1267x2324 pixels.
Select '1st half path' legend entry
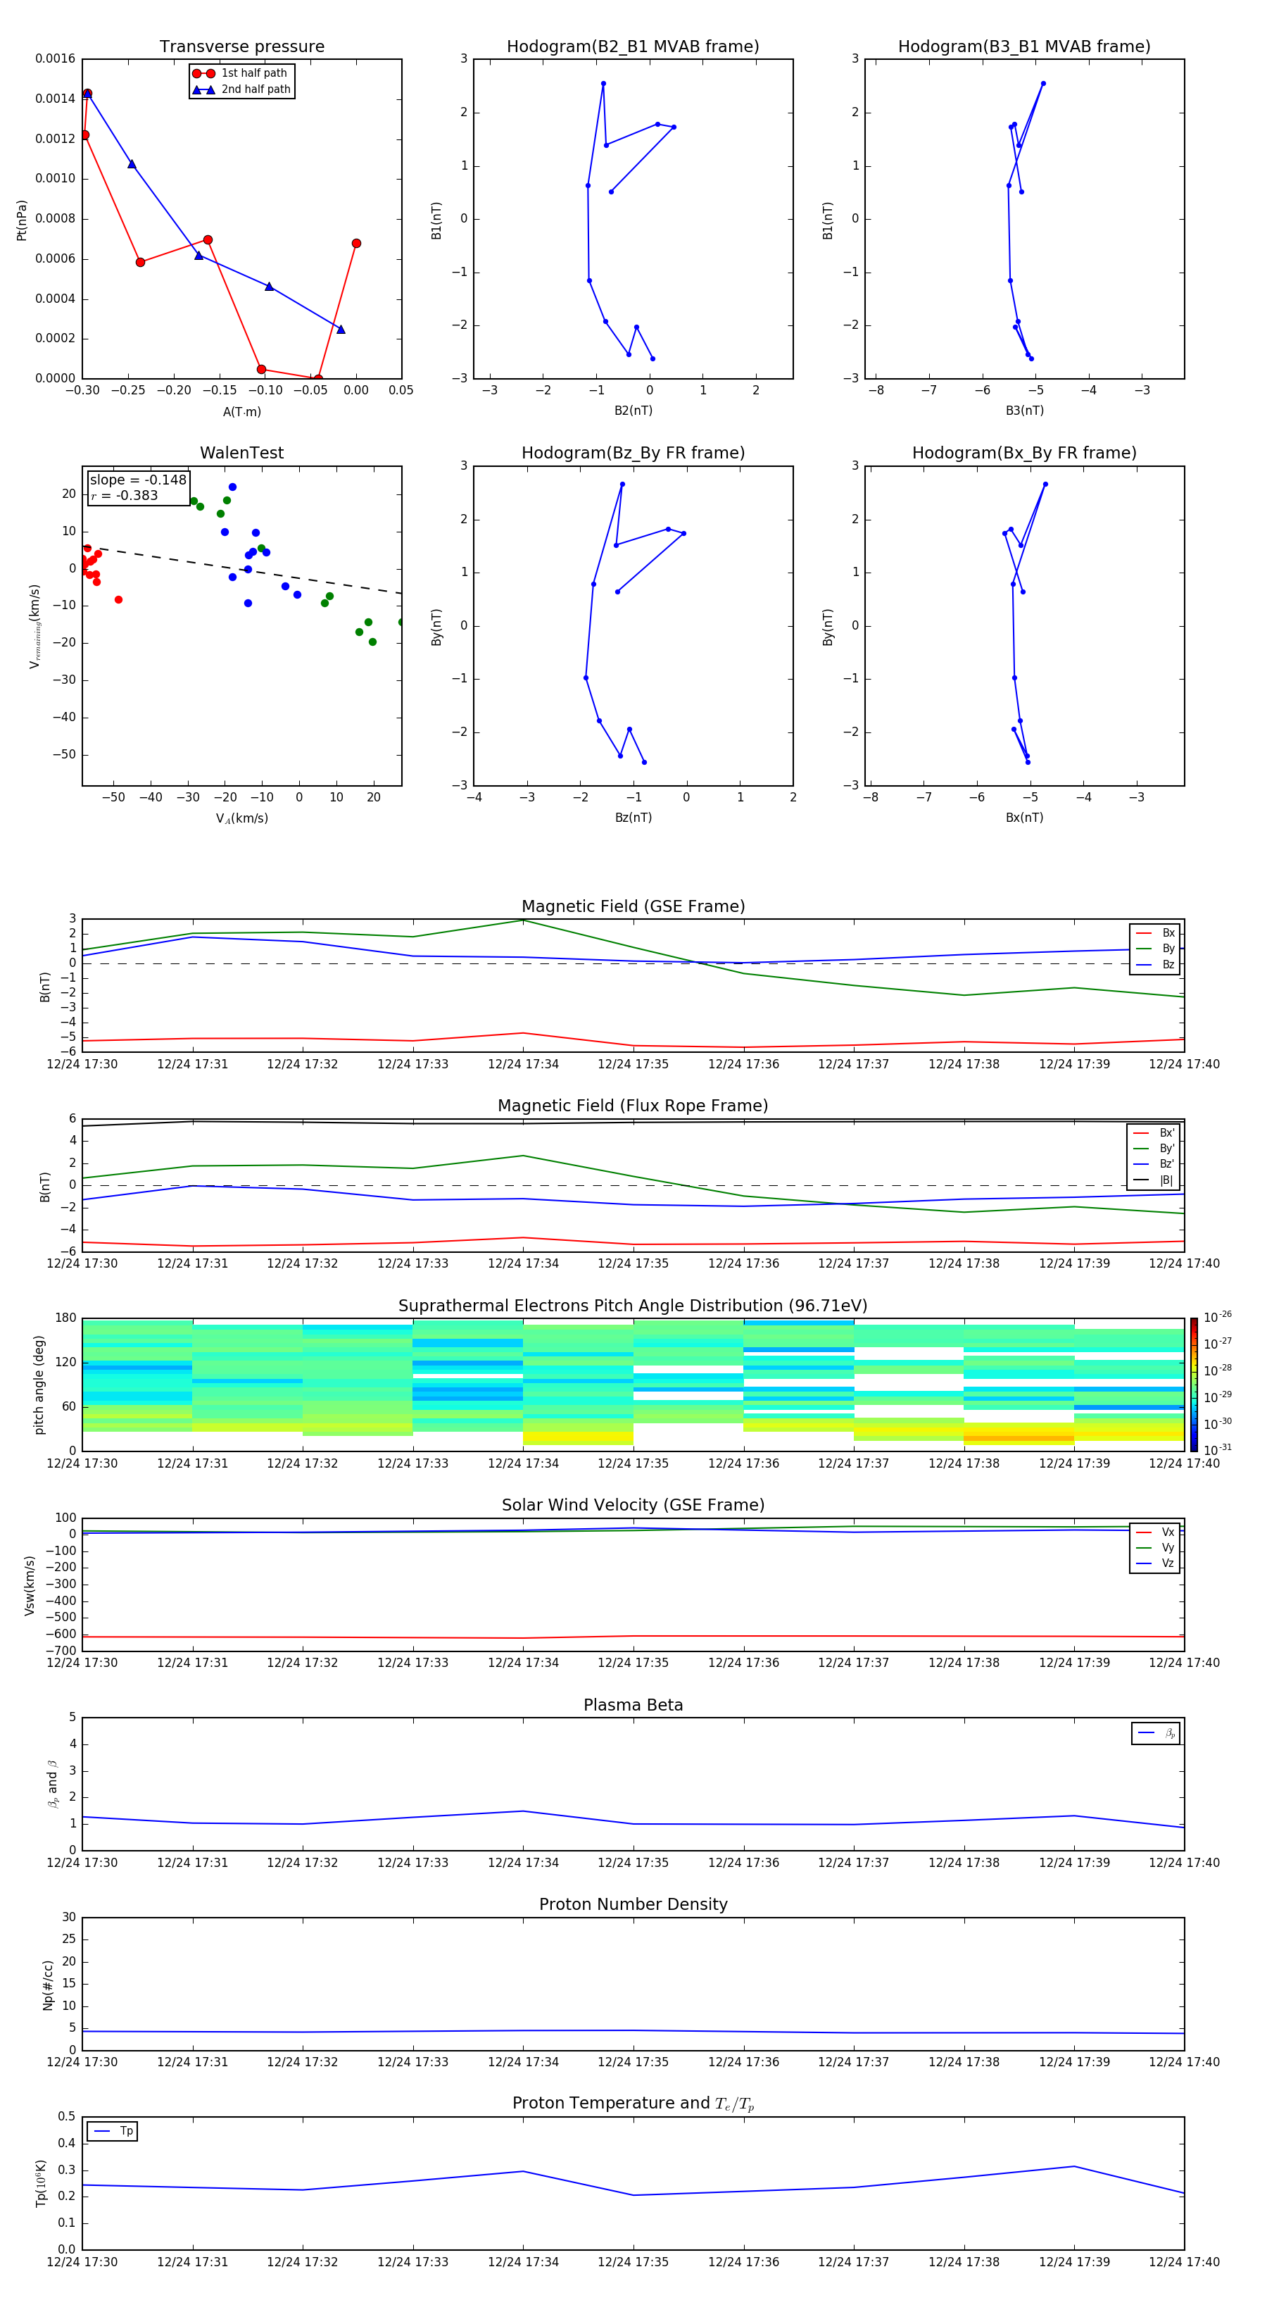241,73
